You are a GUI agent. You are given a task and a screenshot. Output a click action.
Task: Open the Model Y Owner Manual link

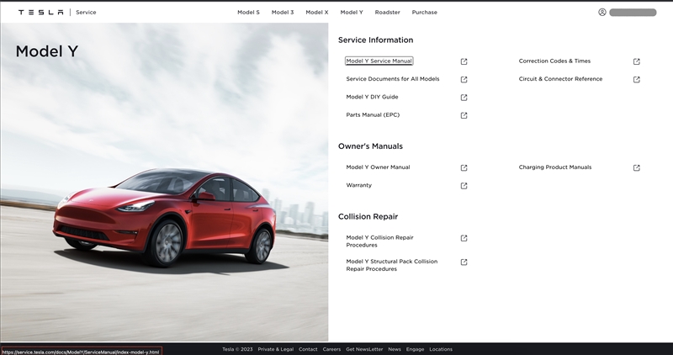(378, 167)
